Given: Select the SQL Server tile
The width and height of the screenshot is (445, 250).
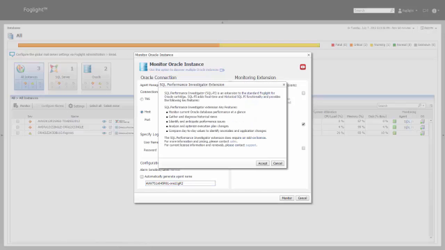Looking at the screenshot, I should [x=63, y=76].
